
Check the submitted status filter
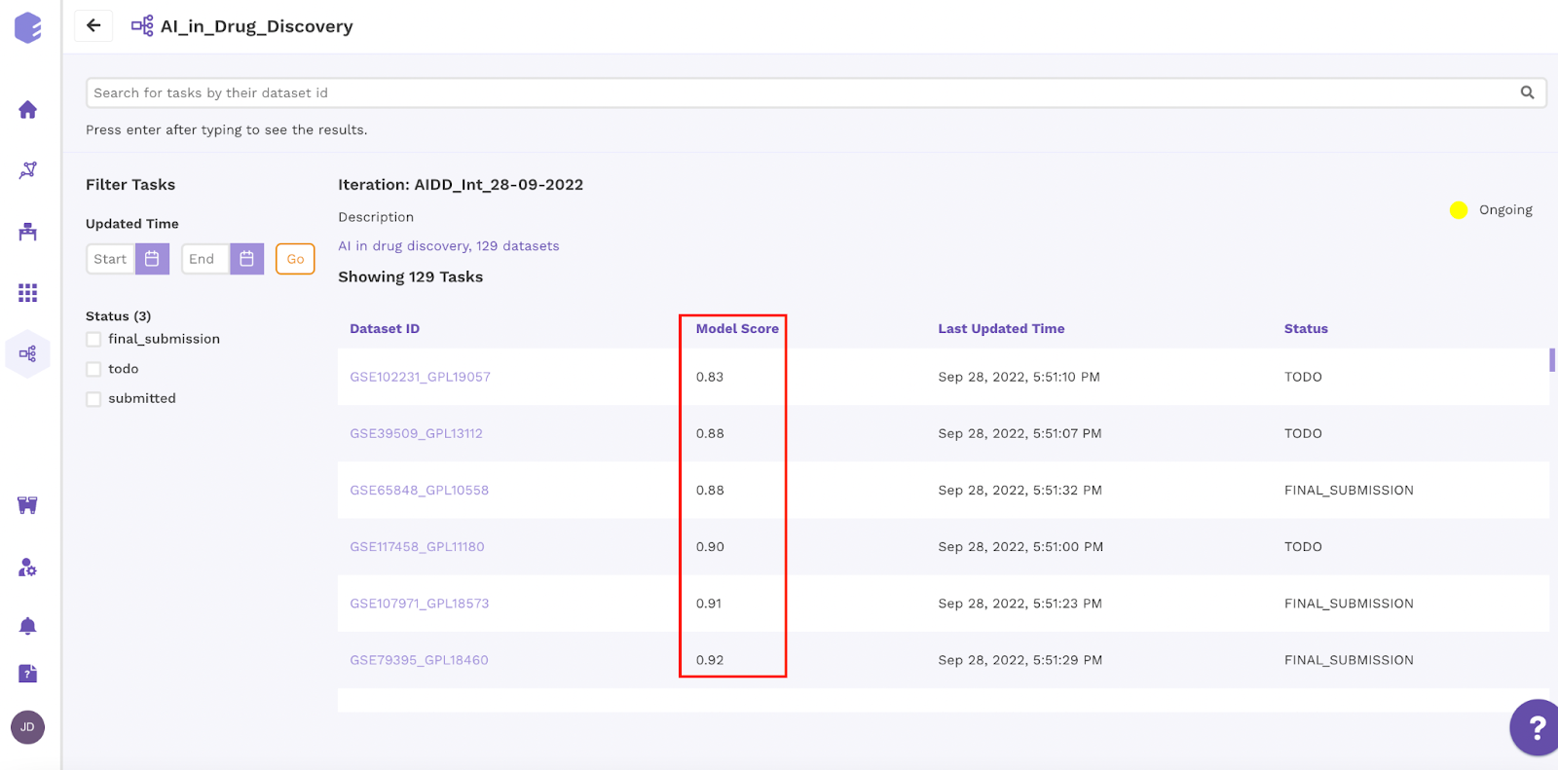[93, 399]
